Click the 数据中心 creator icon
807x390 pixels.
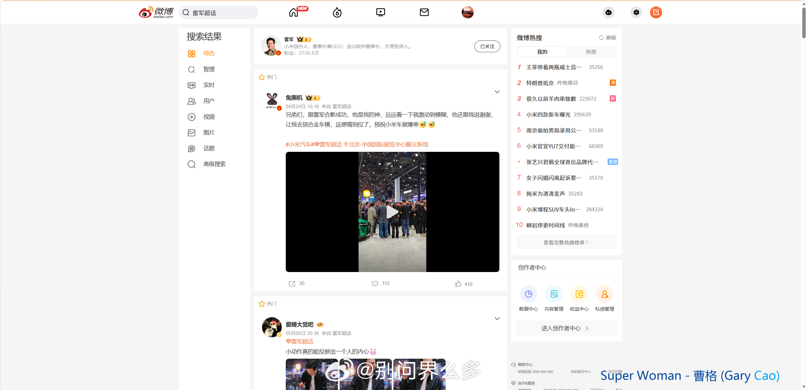pyautogui.click(x=528, y=294)
